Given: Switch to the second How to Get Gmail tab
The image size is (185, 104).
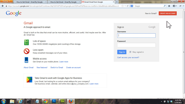Looking at the screenshot, I should (x=64, y=2).
